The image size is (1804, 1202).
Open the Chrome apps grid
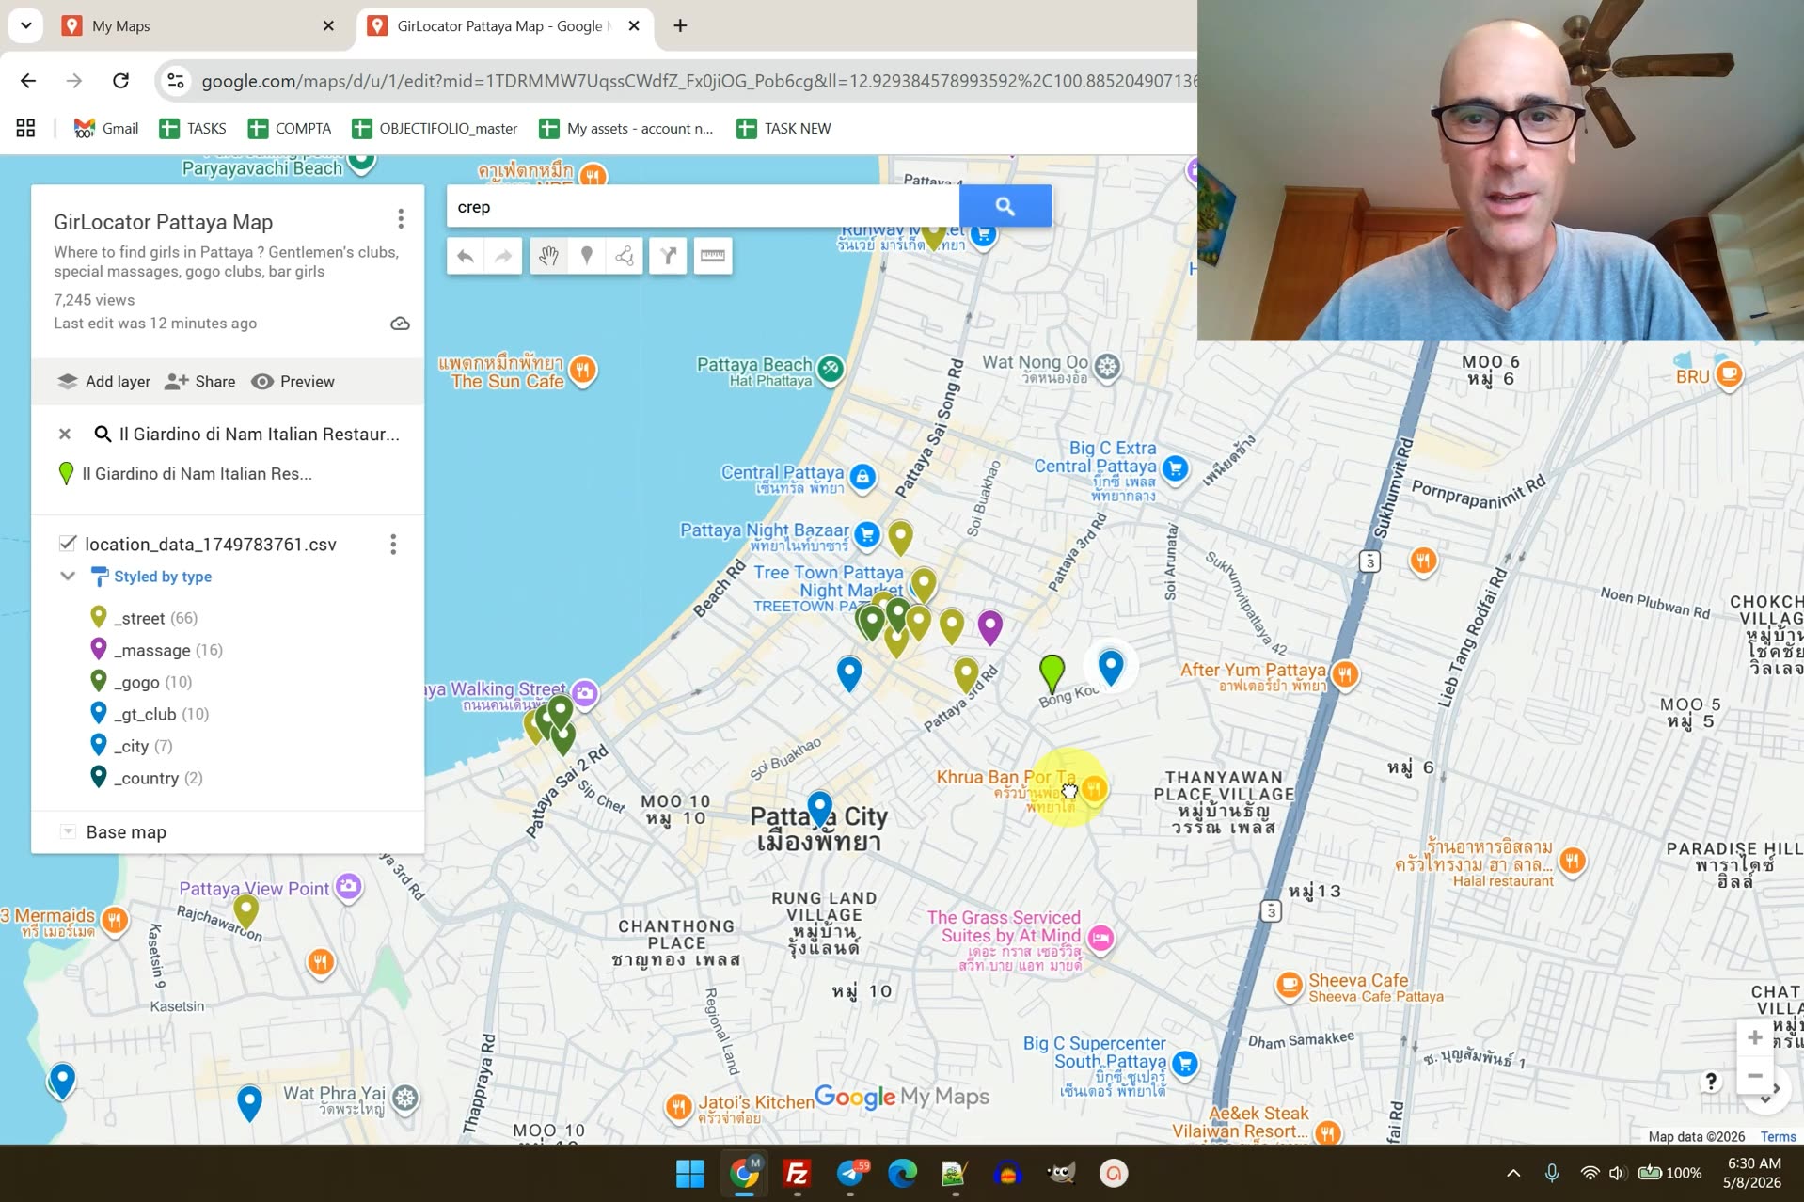[25, 128]
